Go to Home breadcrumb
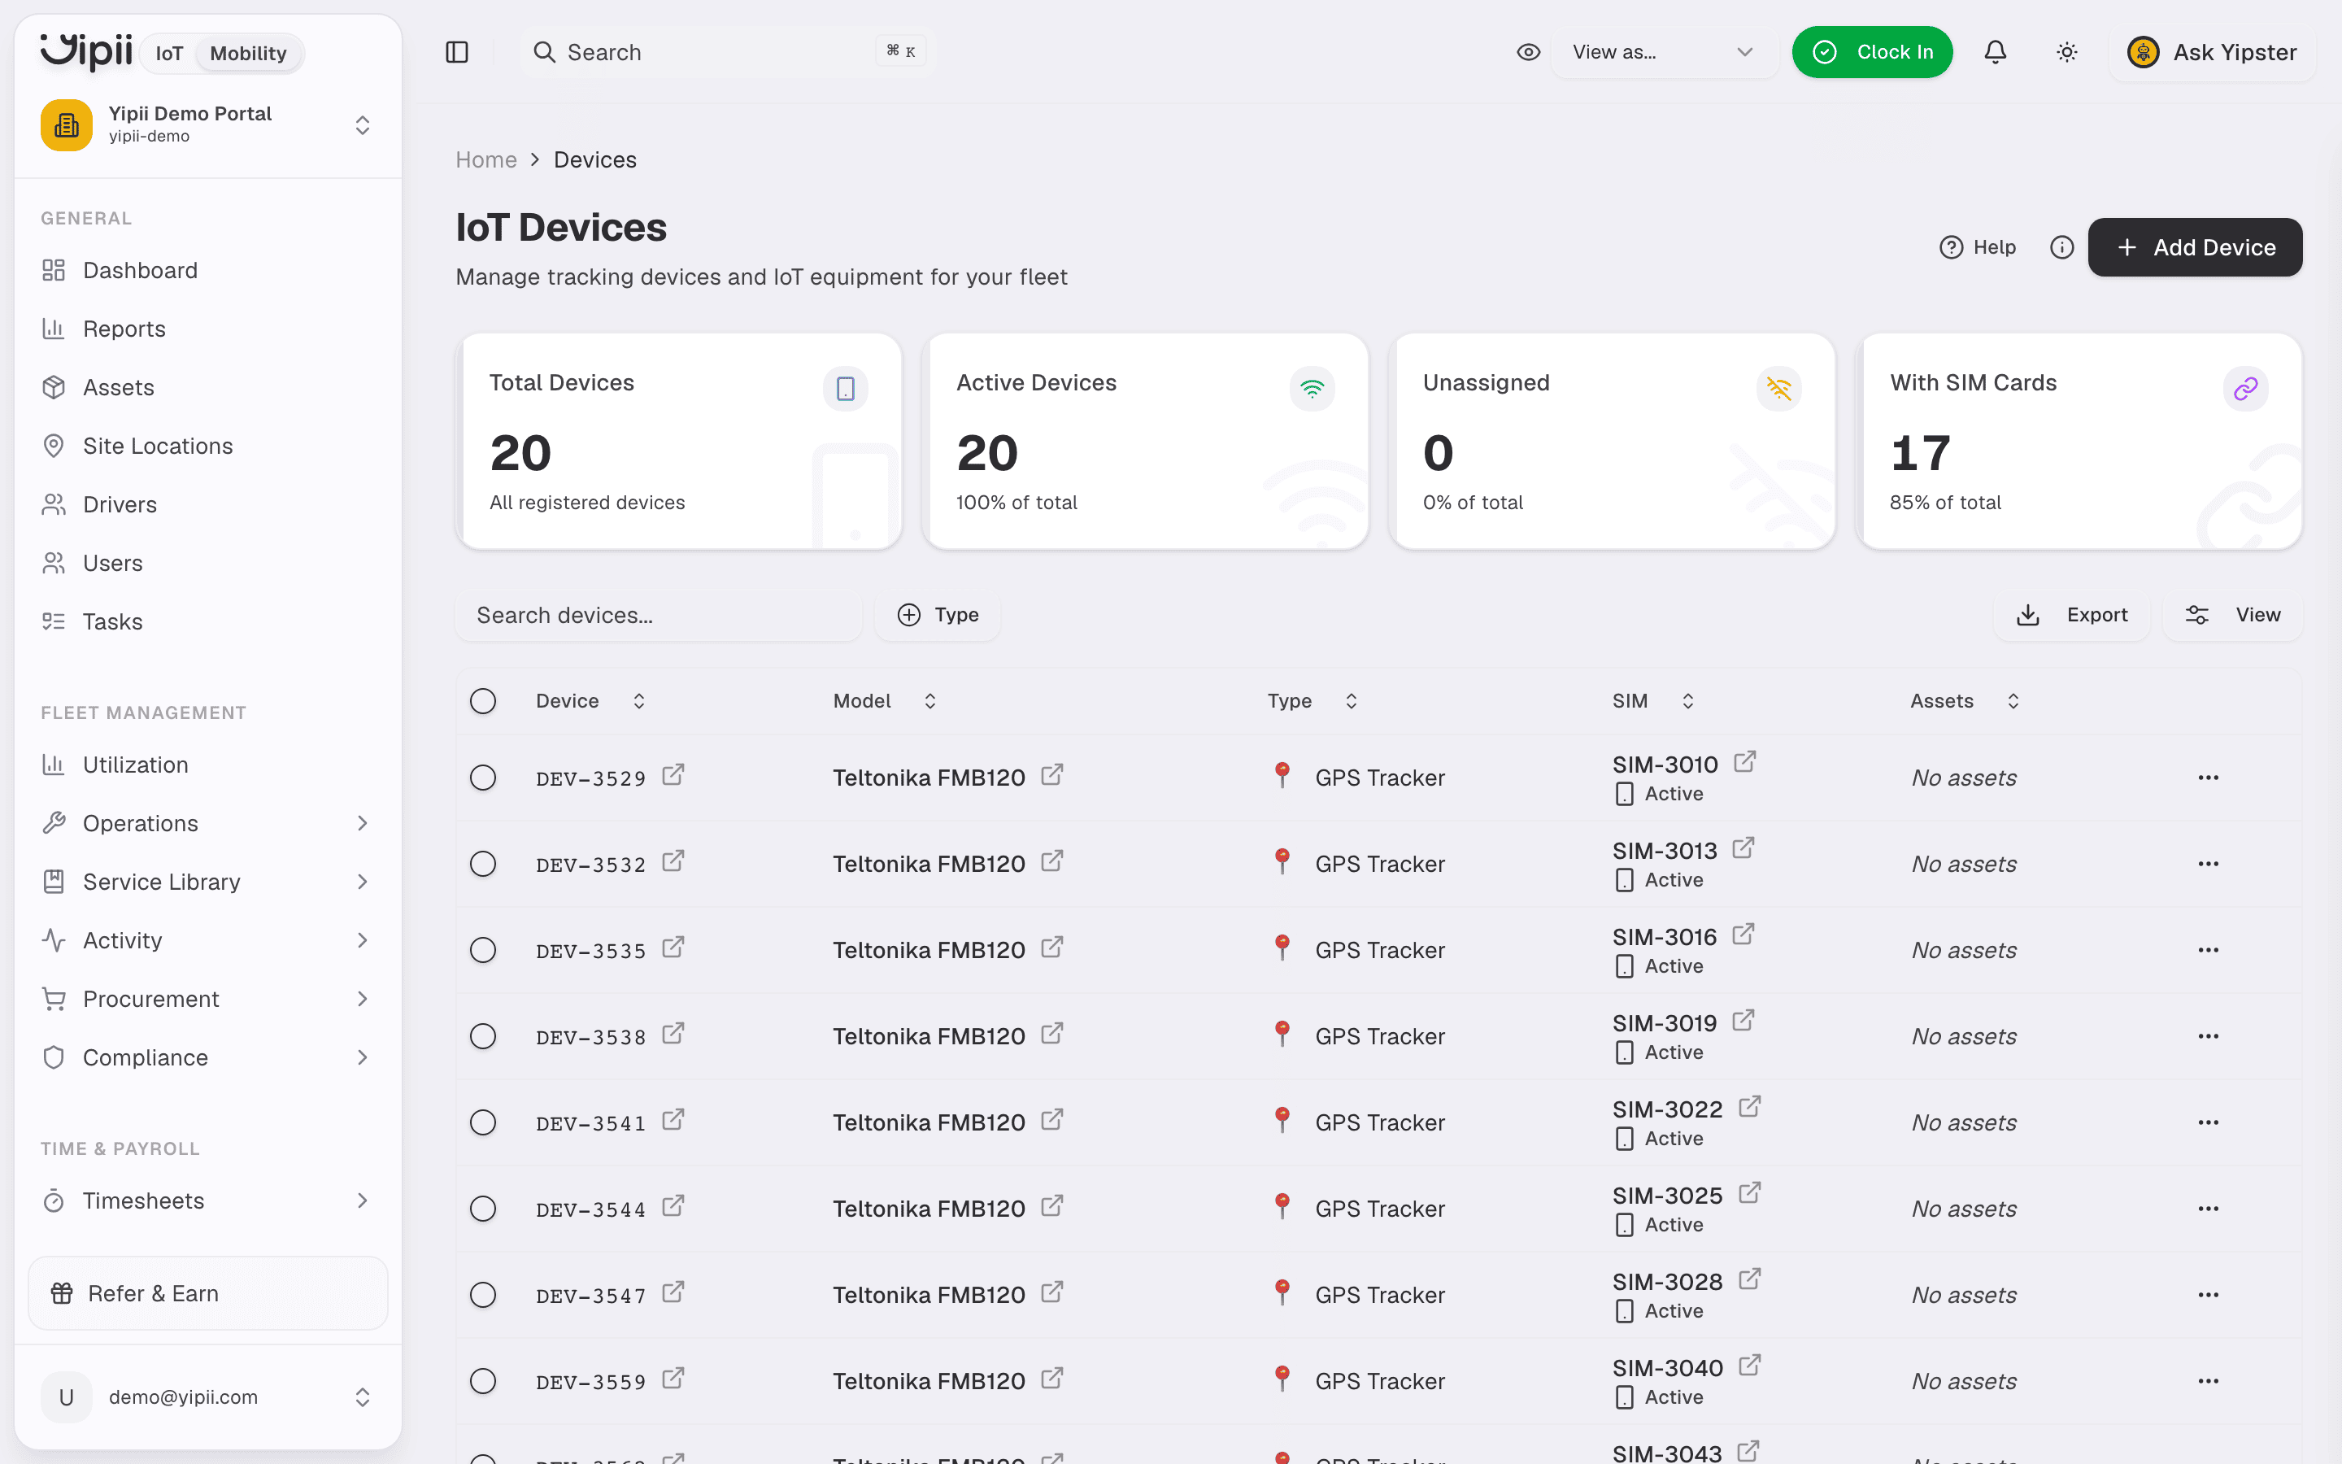The image size is (2342, 1464). pyautogui.click(x=485, y=159)
